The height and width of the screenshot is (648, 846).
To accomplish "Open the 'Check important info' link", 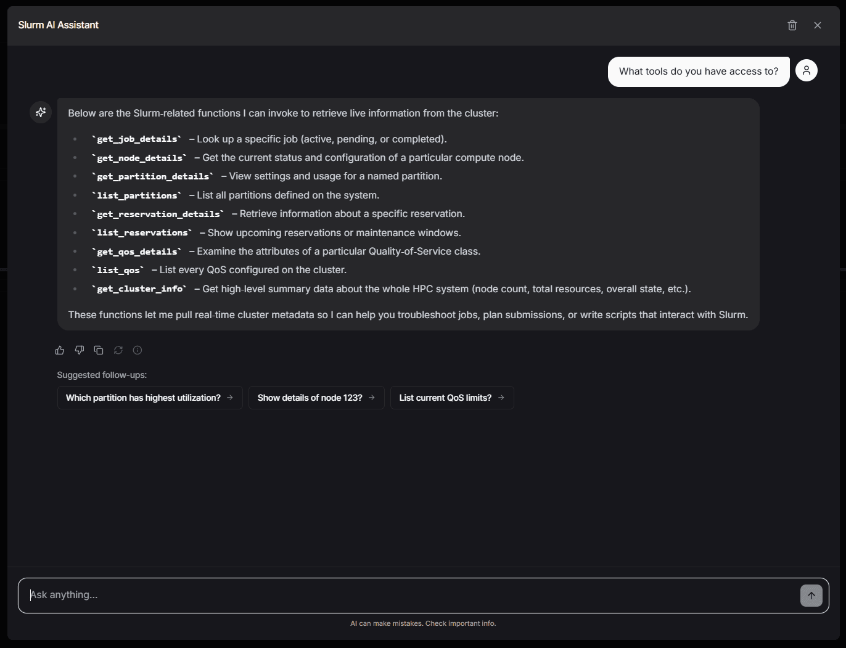I will 461,623.
